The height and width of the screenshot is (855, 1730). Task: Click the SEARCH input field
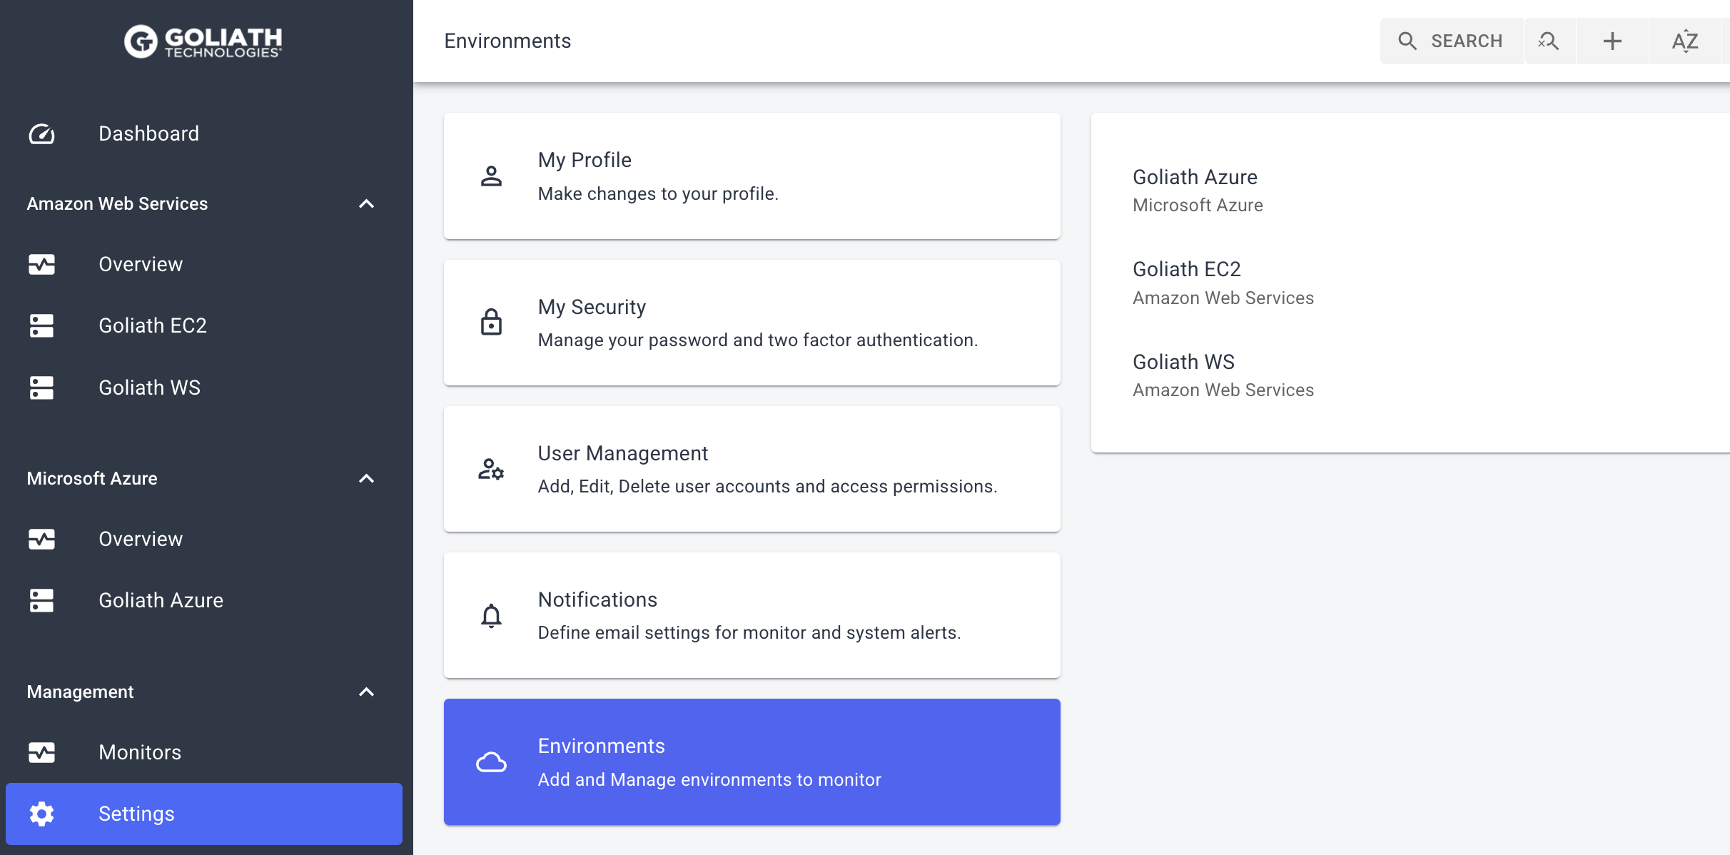(x=1452, y=41)
